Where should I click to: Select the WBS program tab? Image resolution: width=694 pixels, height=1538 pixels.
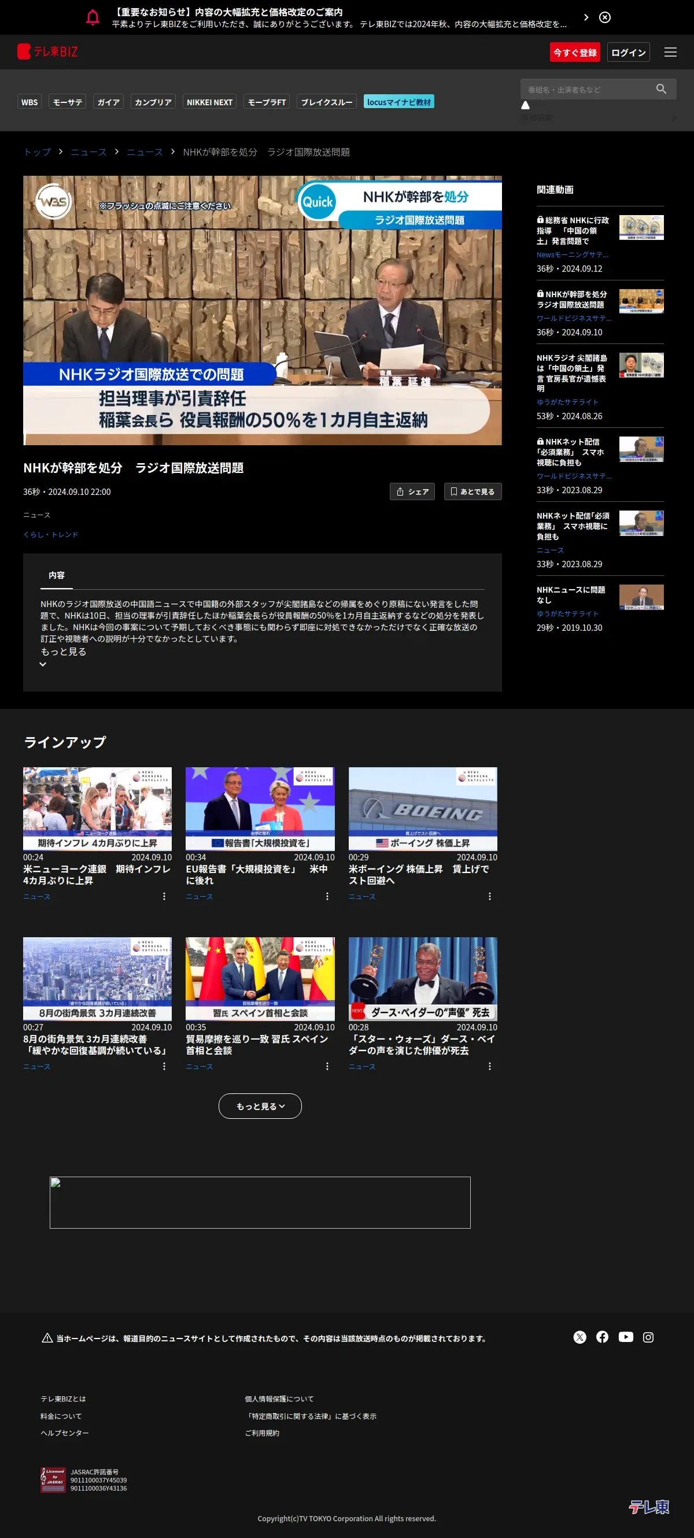pyautogui.click(x=29, y=102)
